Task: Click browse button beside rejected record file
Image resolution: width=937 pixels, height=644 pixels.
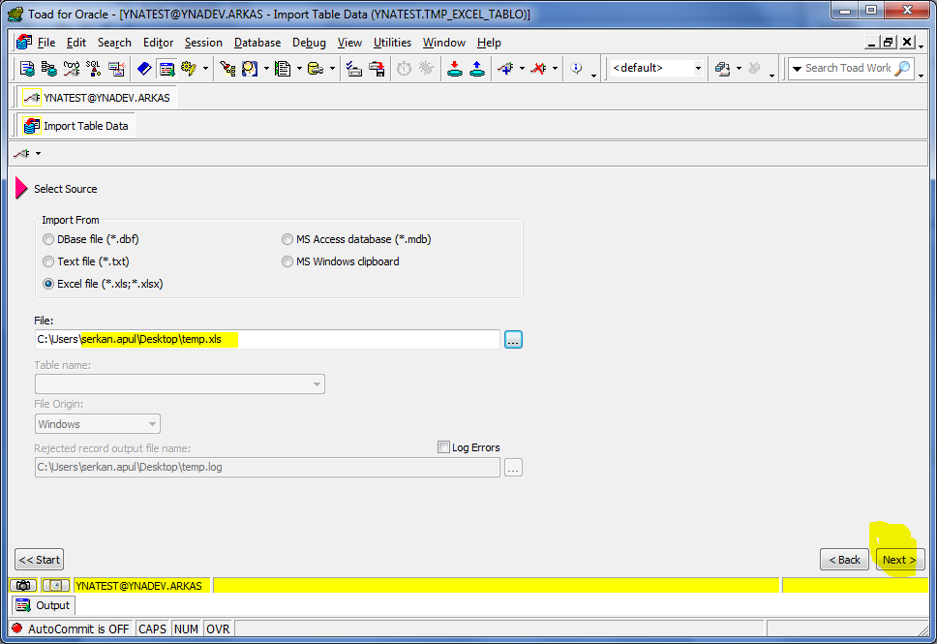Action: pyautogui.click(x=513, y=468)
